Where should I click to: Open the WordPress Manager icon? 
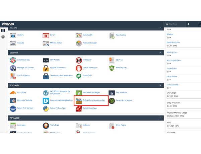pos(46,93)
